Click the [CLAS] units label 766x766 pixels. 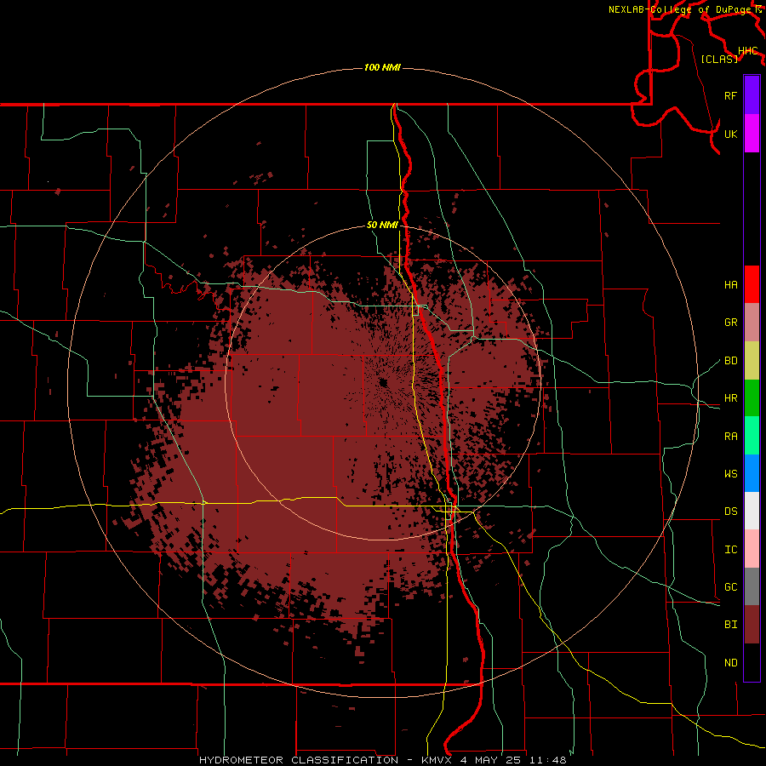pyautogui.click(x=719, y=59)
